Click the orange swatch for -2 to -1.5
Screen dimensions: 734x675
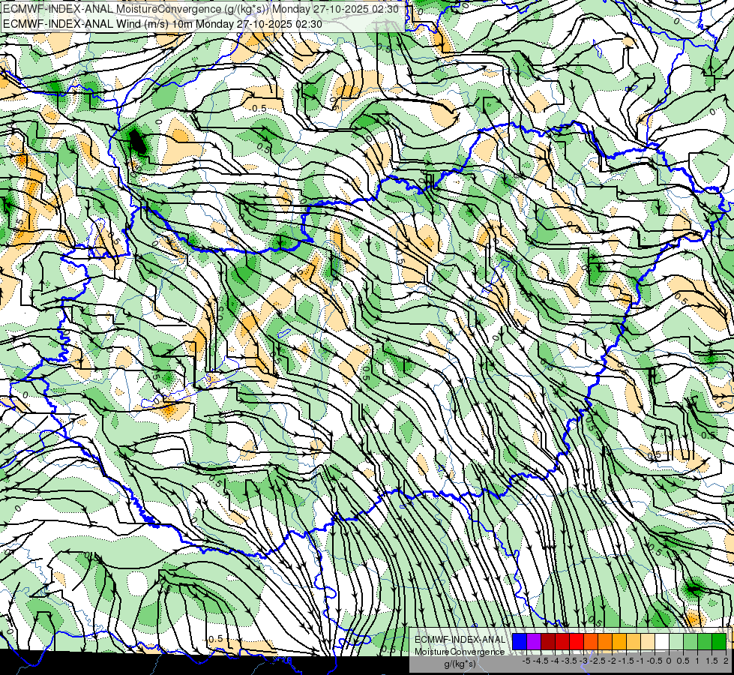coord(605,642)
